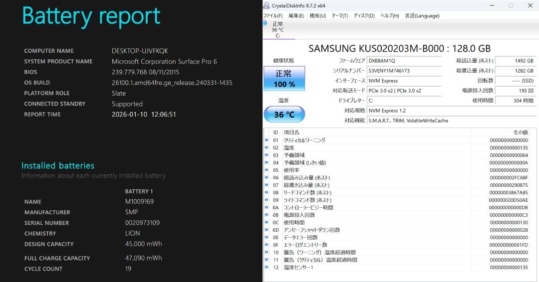Click the 36 °C temperature button

284,114
